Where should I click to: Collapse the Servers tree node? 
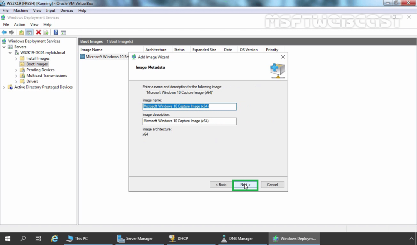4,47
